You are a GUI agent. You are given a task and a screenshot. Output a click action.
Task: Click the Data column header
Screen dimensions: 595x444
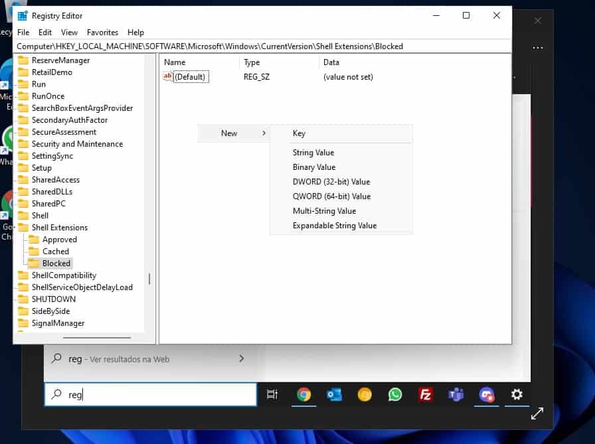pos(331,62)
